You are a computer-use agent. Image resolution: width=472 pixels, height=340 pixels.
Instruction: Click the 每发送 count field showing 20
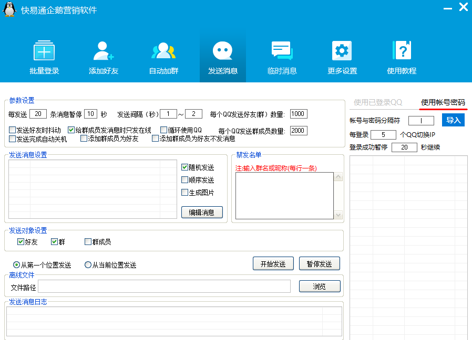pyautogui.click(x=38, y=114)
